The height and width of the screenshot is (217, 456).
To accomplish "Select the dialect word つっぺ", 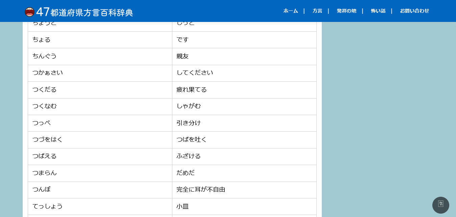I will pos(42,123).
